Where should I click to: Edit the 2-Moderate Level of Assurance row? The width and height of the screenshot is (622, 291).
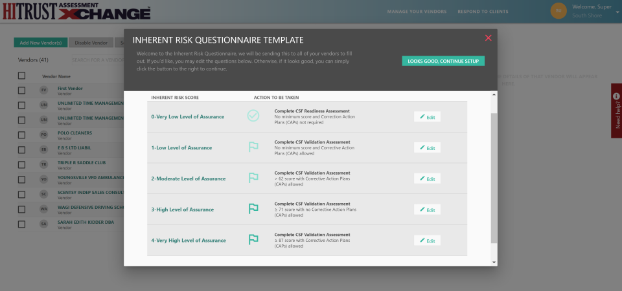coord(427,178)
